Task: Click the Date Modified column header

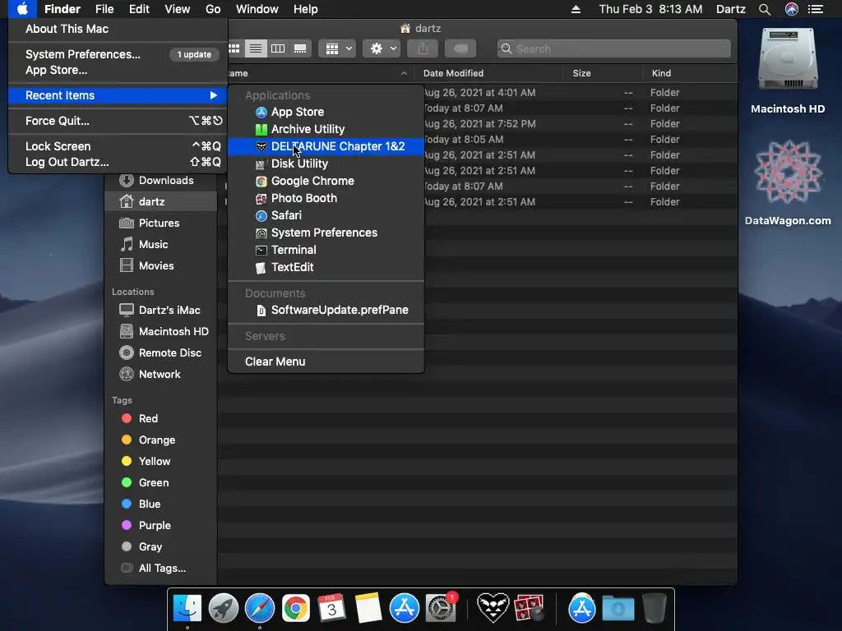Action: click(488, 73)
